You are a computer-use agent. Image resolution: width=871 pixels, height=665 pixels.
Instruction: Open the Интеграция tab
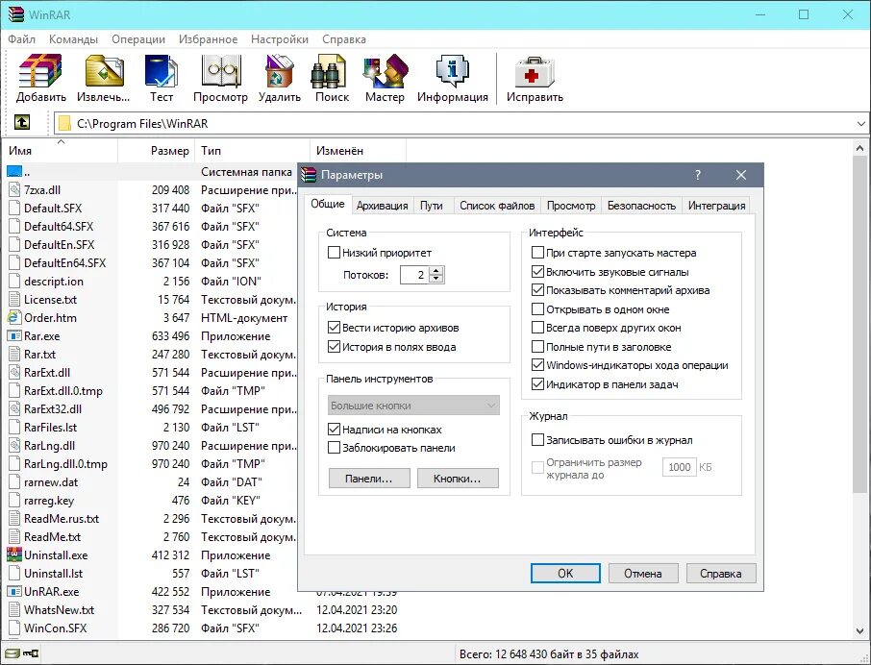click(x=716, y=206)
